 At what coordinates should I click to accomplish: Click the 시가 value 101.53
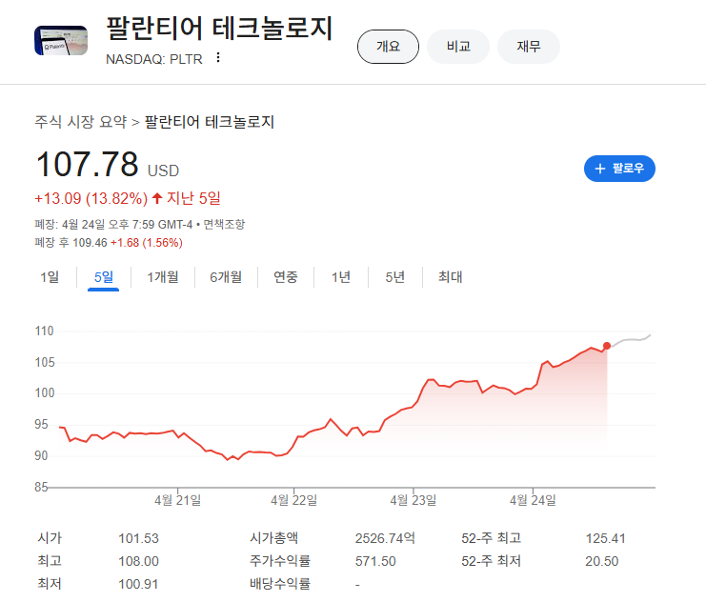[139, 538]
